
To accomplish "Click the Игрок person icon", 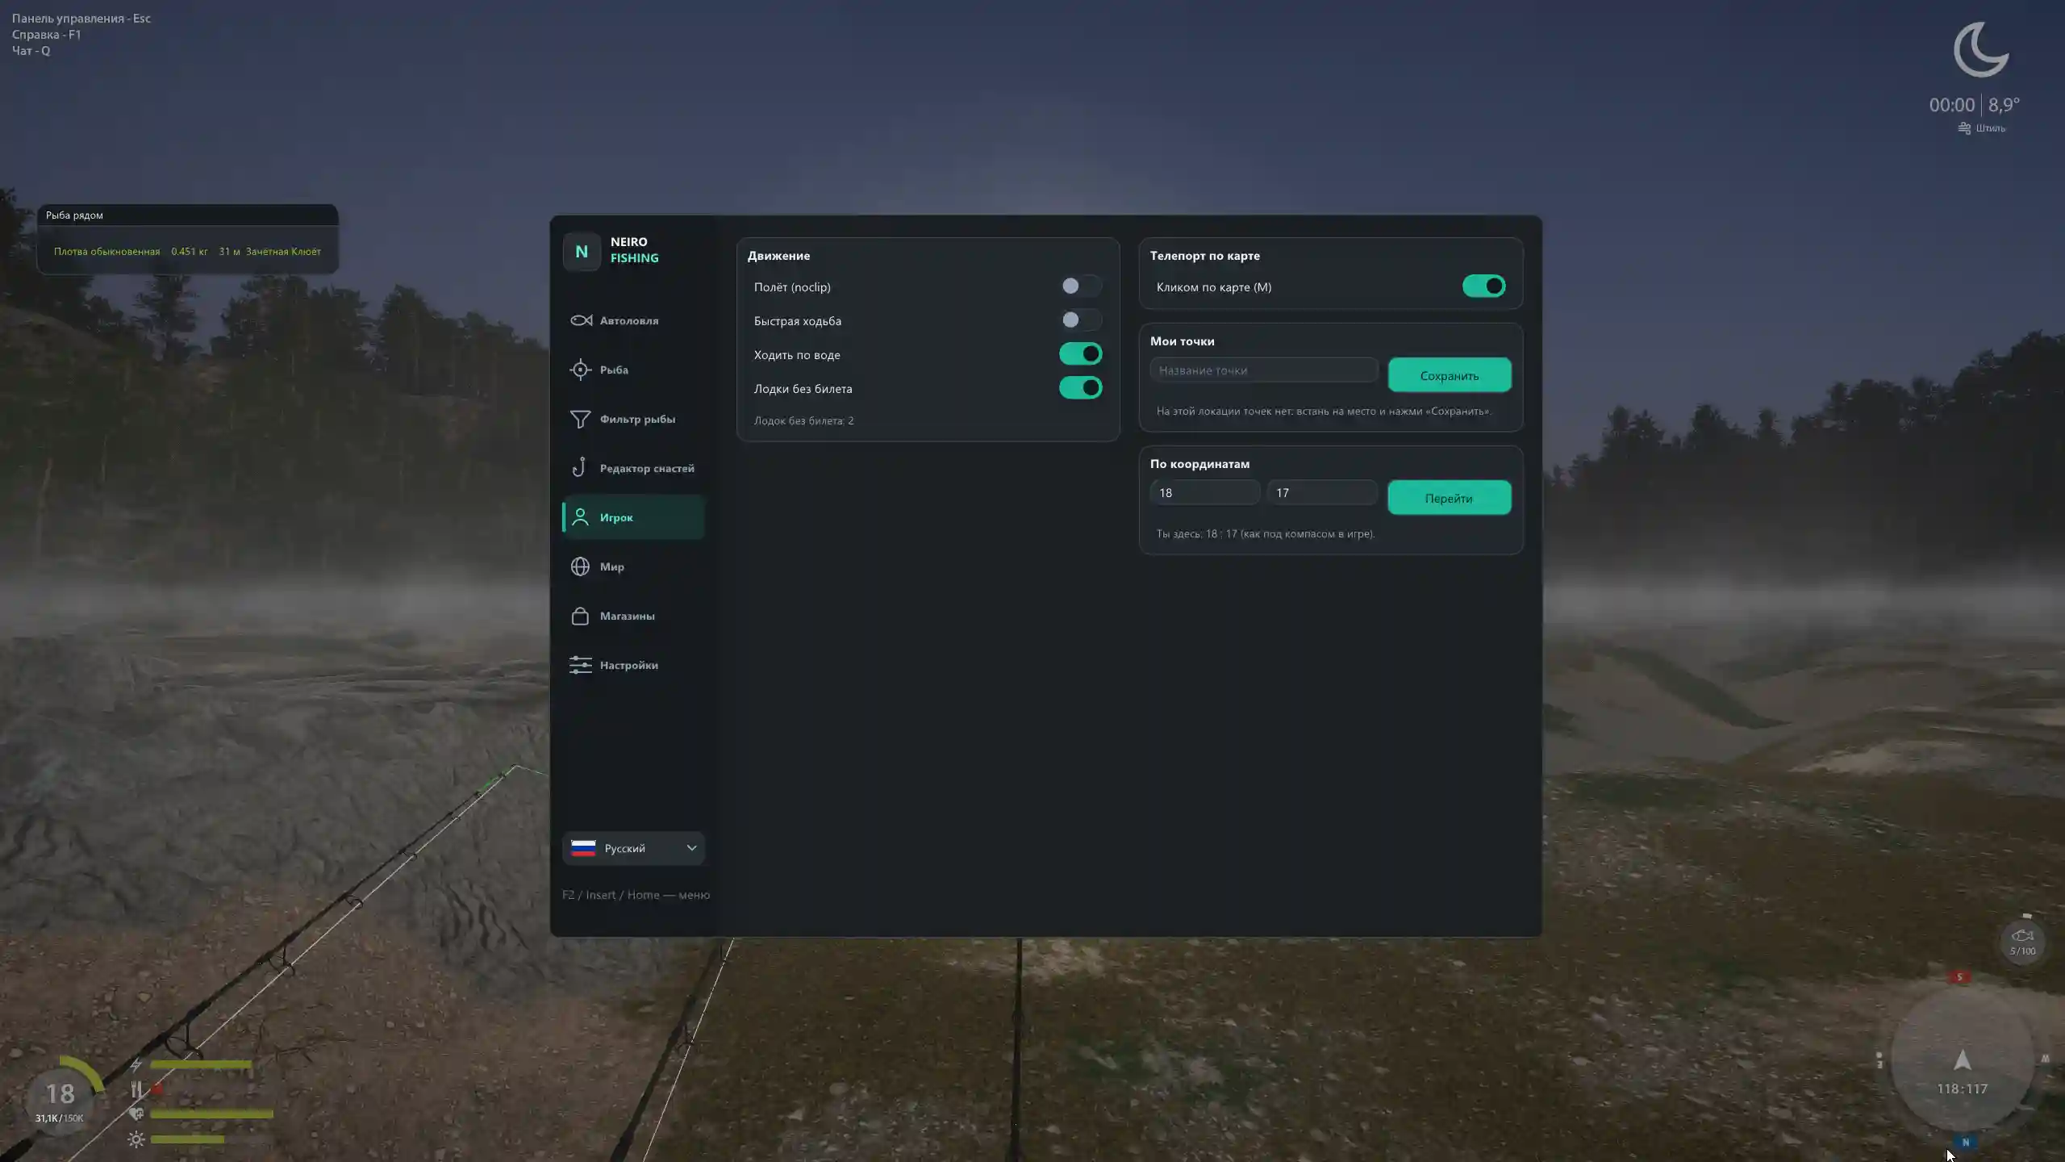I will click(x=580, y=517).
